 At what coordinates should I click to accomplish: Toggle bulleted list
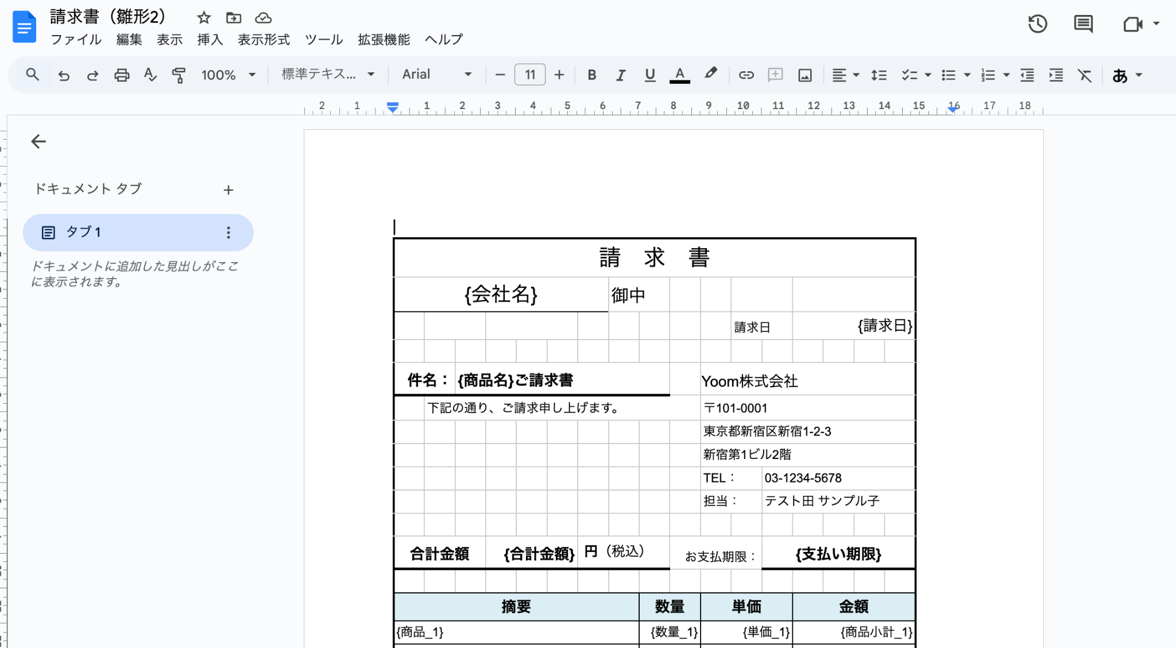click(949, 75)
